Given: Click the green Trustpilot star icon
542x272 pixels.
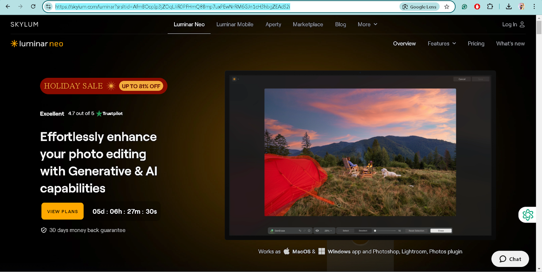Looking at the screenshot, I should [x=99, y=113].
